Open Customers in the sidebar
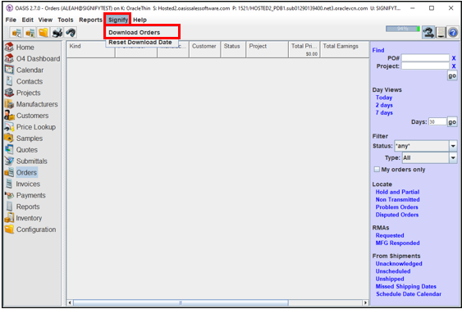Viewport: 462px width, 309px height. (x=26, y=116)
